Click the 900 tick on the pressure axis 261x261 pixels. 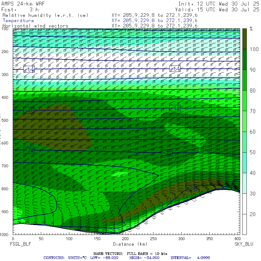coord(5,212)
